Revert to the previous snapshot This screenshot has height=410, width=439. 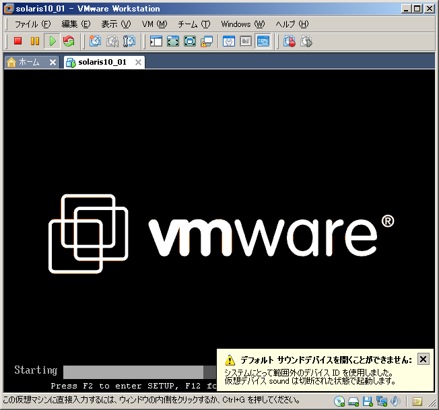[x=112, y=41]
